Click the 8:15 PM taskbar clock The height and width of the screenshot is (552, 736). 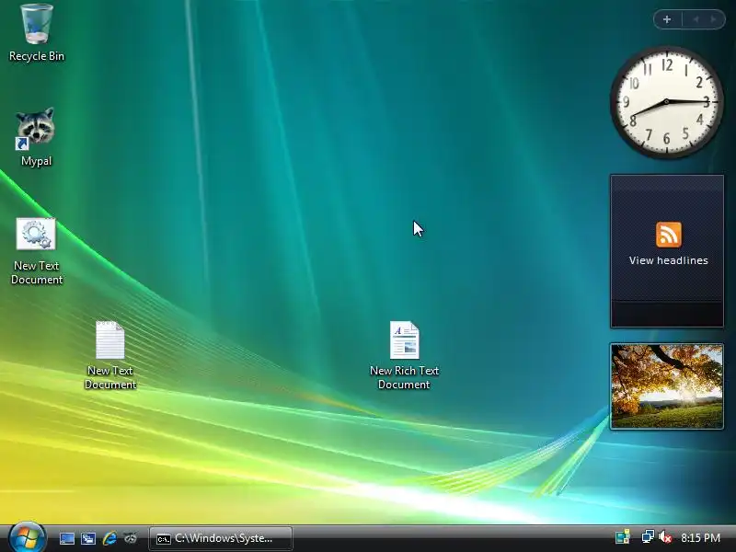tap(701, 538)
